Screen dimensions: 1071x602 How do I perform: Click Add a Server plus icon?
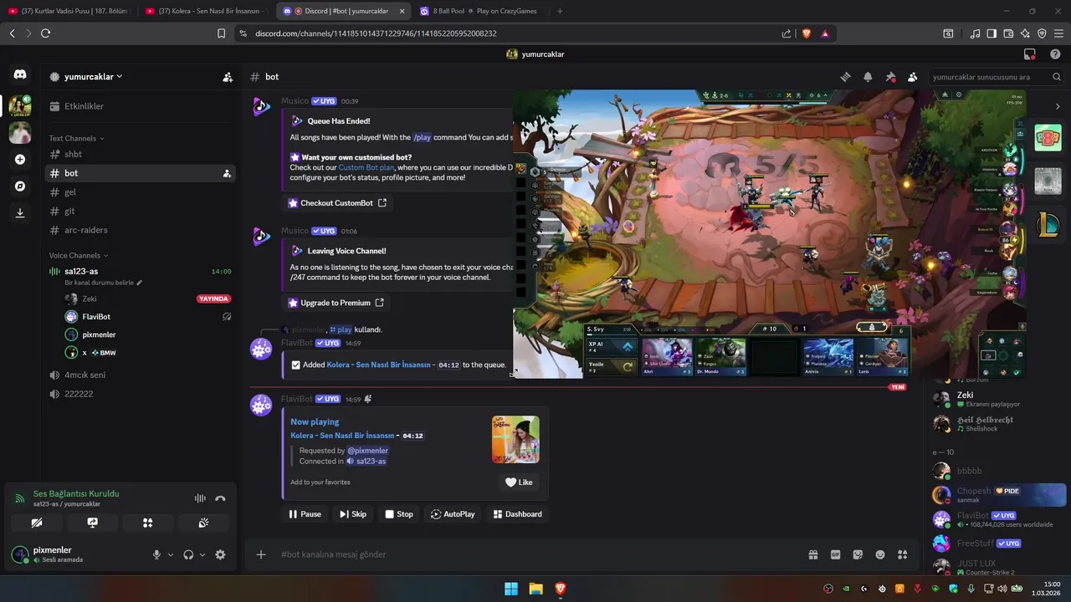pyautogui.click(x=20, y=159)
